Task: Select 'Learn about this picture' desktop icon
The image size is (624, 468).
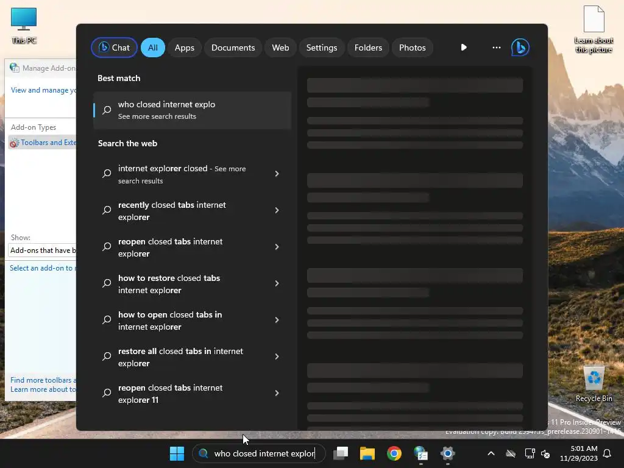Action: 594,29
